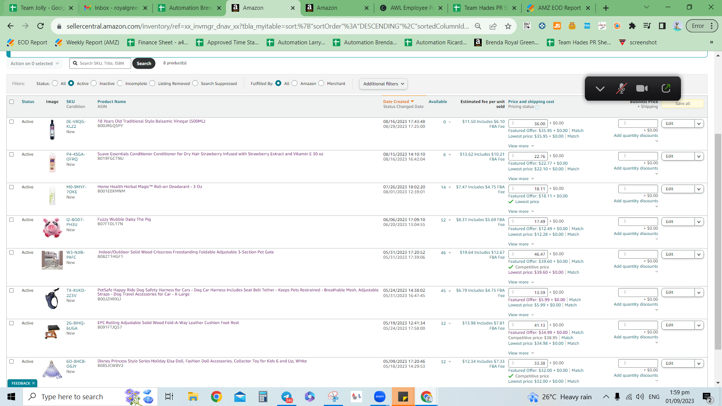
Task: Collapse the Zoom overlay chevron
Action: [600, 89]
